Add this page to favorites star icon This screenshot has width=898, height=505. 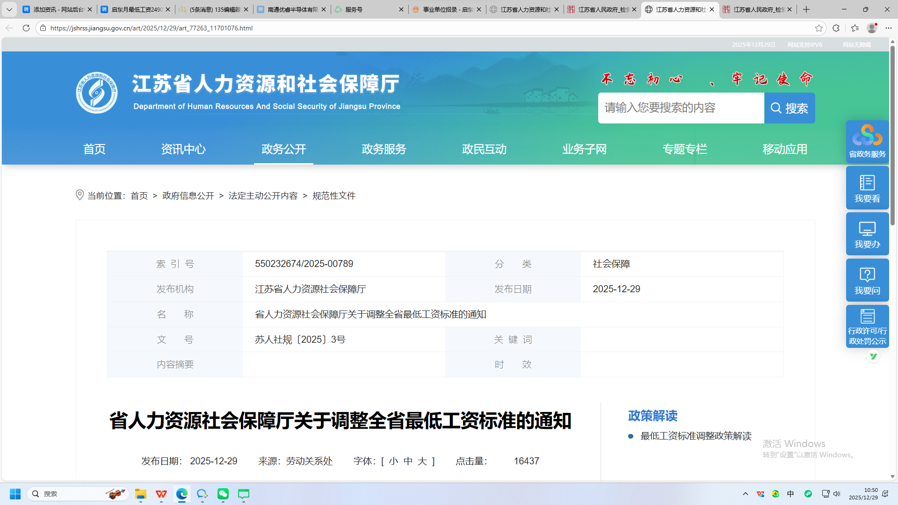(x=818, y=28)
